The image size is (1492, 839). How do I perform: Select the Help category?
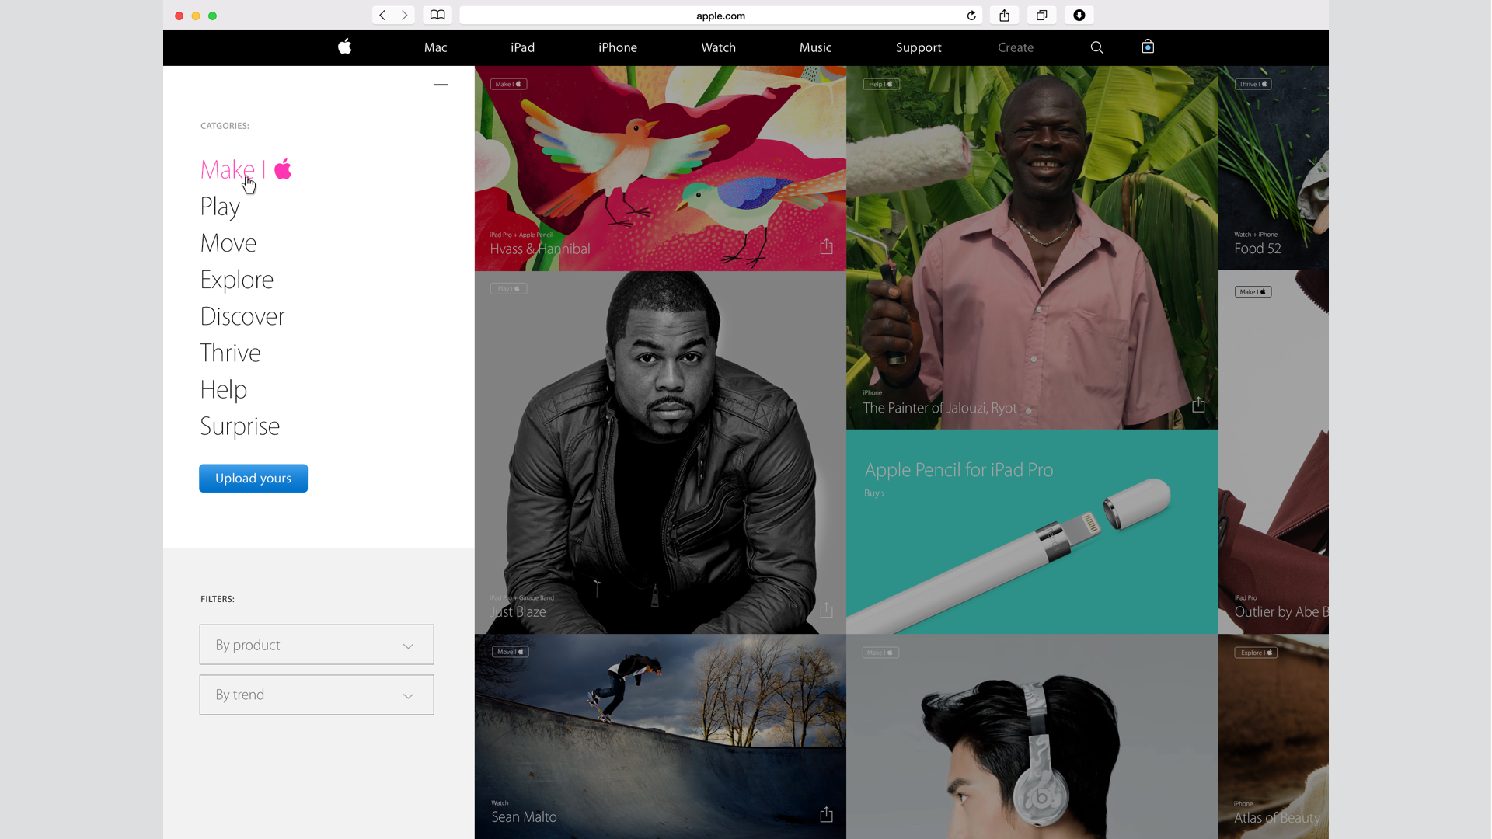point(224,389)
